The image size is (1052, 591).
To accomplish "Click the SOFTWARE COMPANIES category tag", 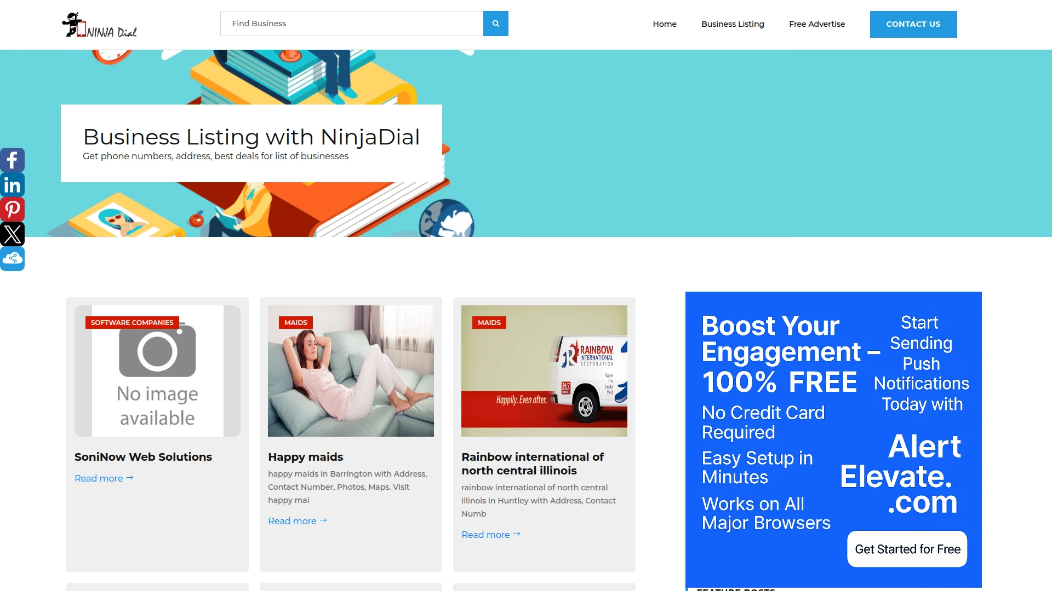I will [132, 322].
